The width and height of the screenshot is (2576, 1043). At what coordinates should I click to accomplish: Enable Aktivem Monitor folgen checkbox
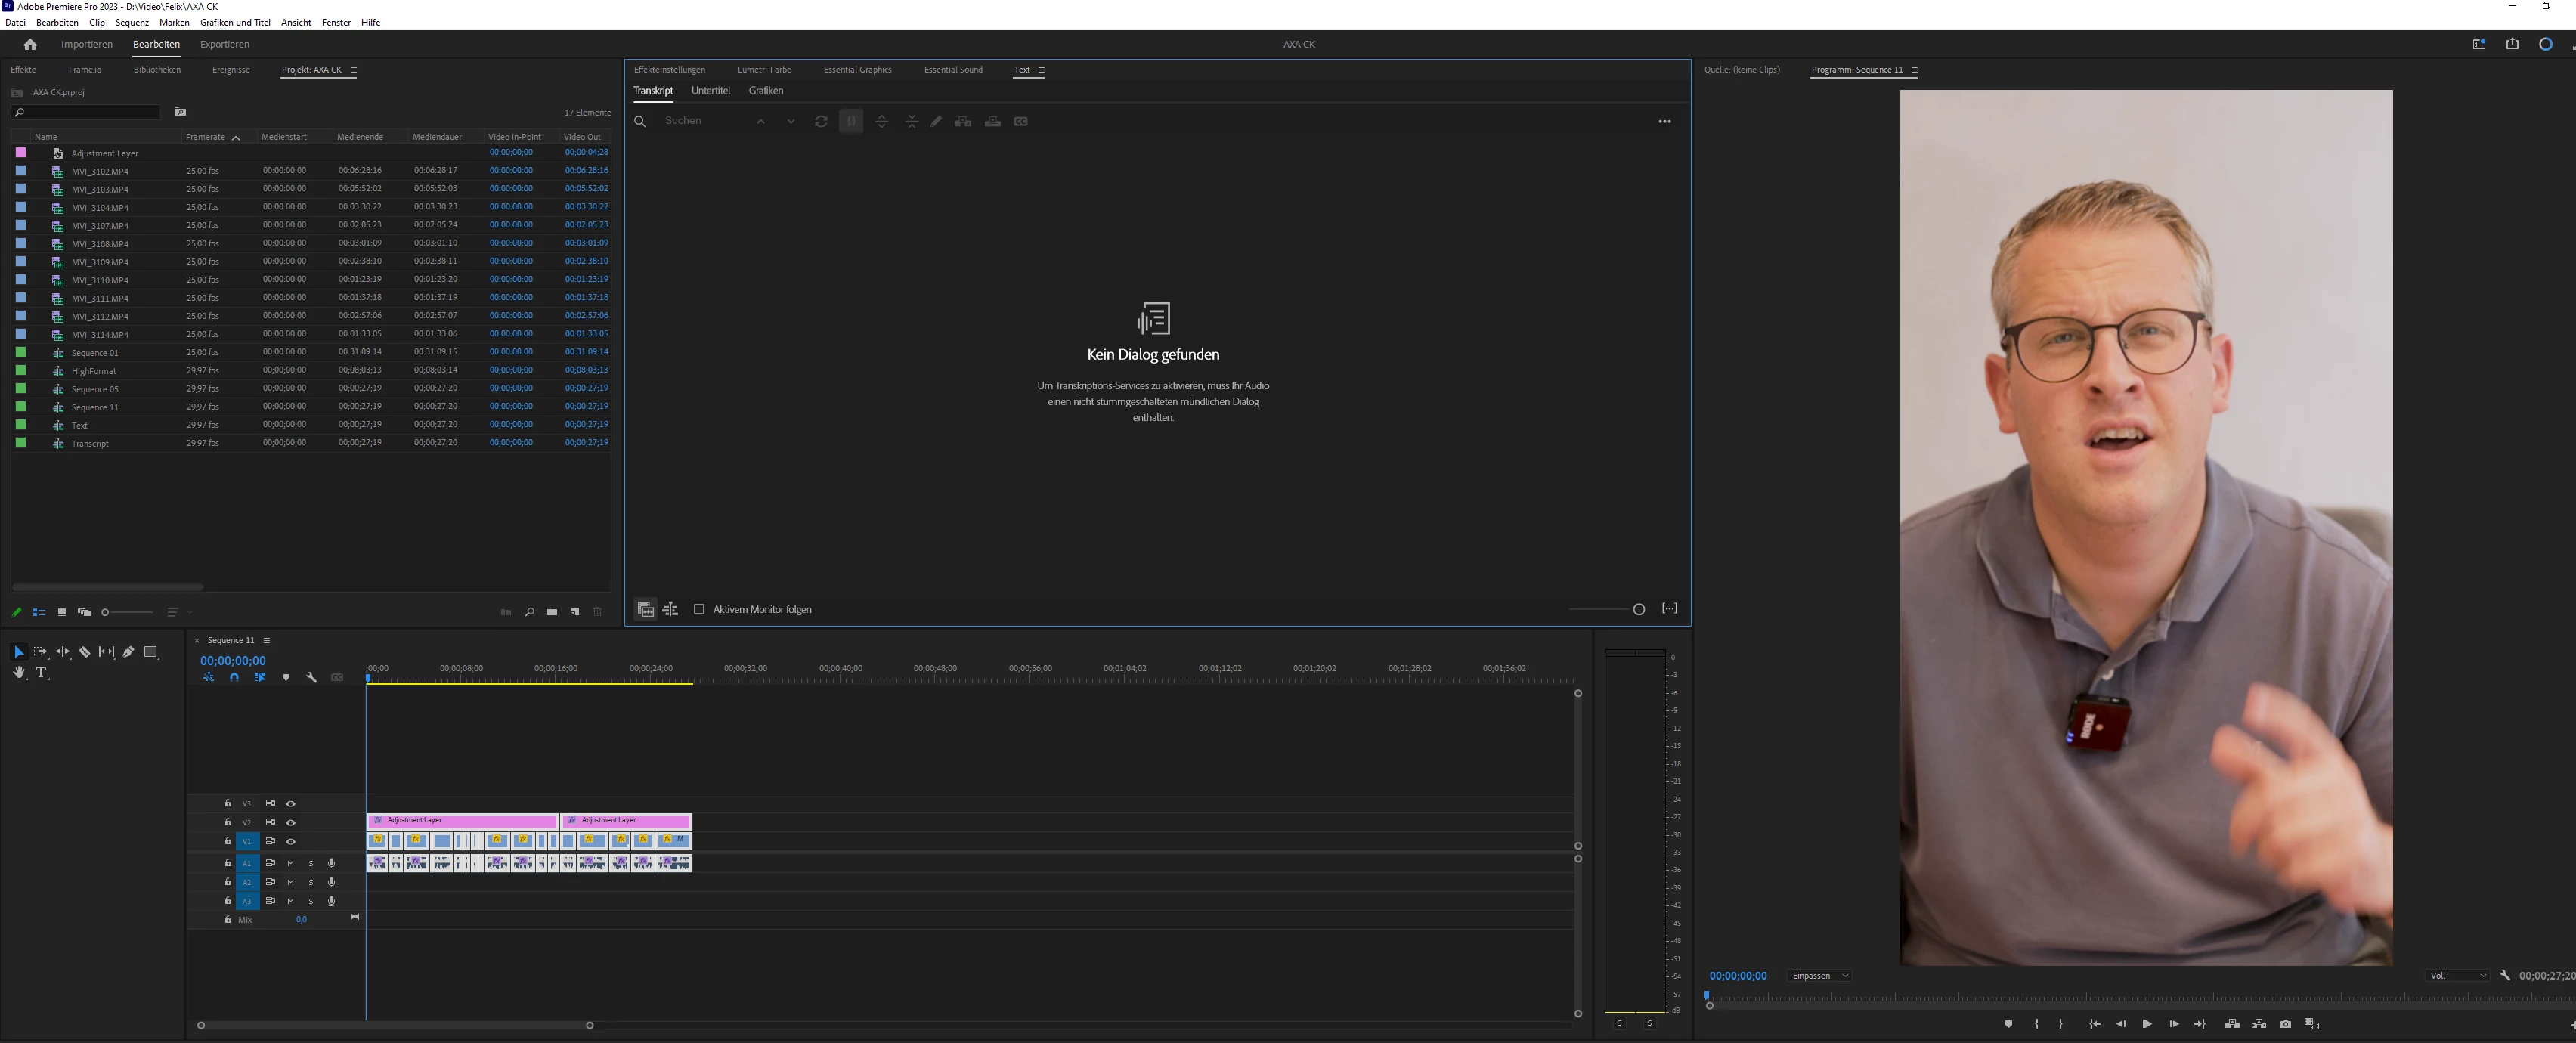pyautogui.click(x=699, y=609)
